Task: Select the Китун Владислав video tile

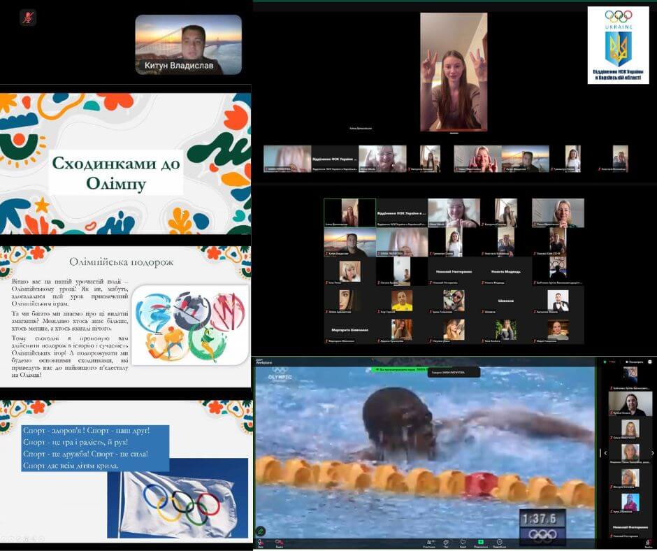Action: point(189,45)
